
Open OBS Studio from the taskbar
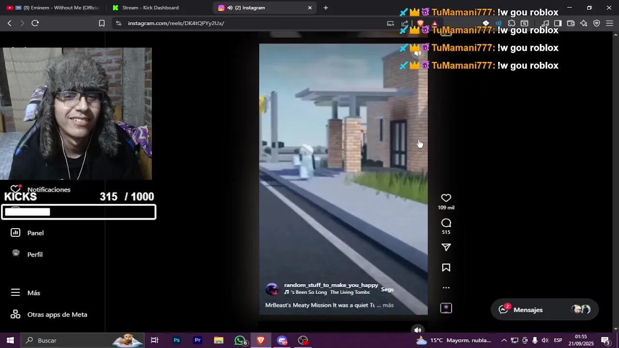tap(303, 340)
